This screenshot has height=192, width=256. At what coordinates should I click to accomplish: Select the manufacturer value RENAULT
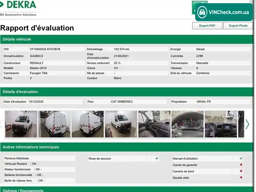point(37,63)
